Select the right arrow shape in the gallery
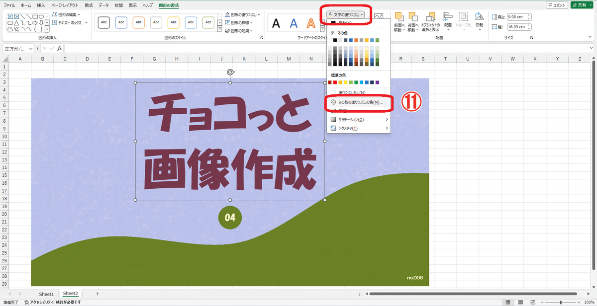The width and height of the screenshot is (597, 306). tap(36, 23)
